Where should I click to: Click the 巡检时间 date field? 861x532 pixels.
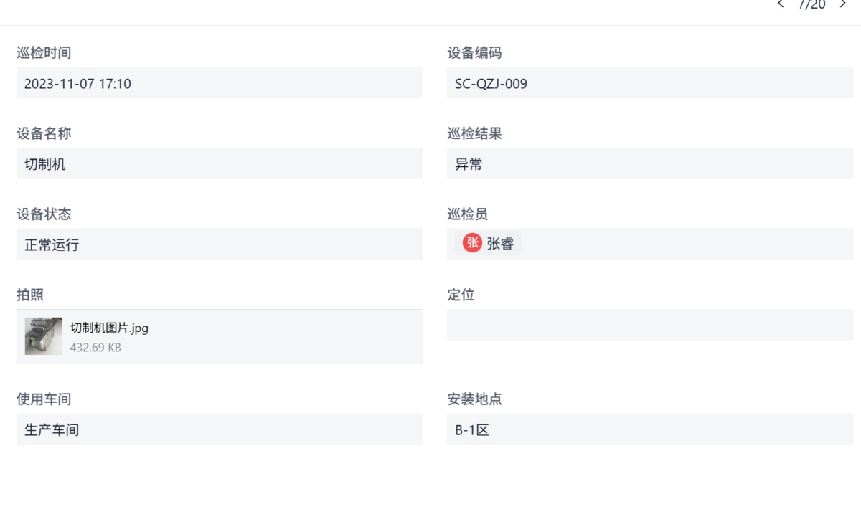(x=220, y=83)
